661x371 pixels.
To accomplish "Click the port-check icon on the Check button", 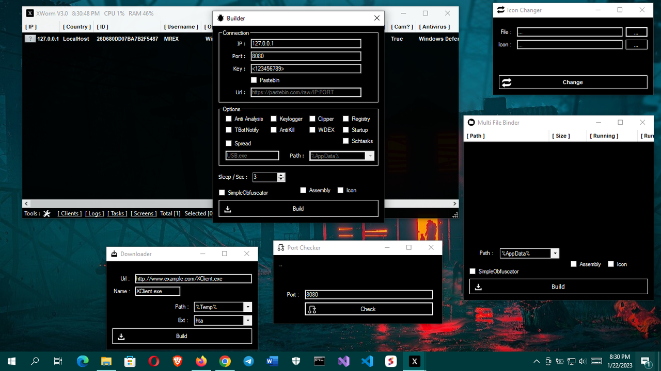I will pos(311,309).
